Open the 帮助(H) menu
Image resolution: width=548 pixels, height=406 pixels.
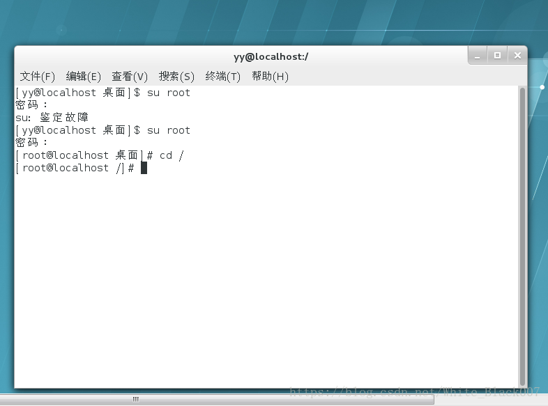(x=270, y=76)
